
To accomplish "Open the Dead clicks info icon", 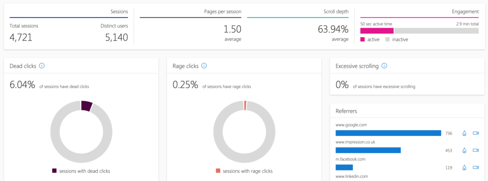I will click(x=42, y=66).
